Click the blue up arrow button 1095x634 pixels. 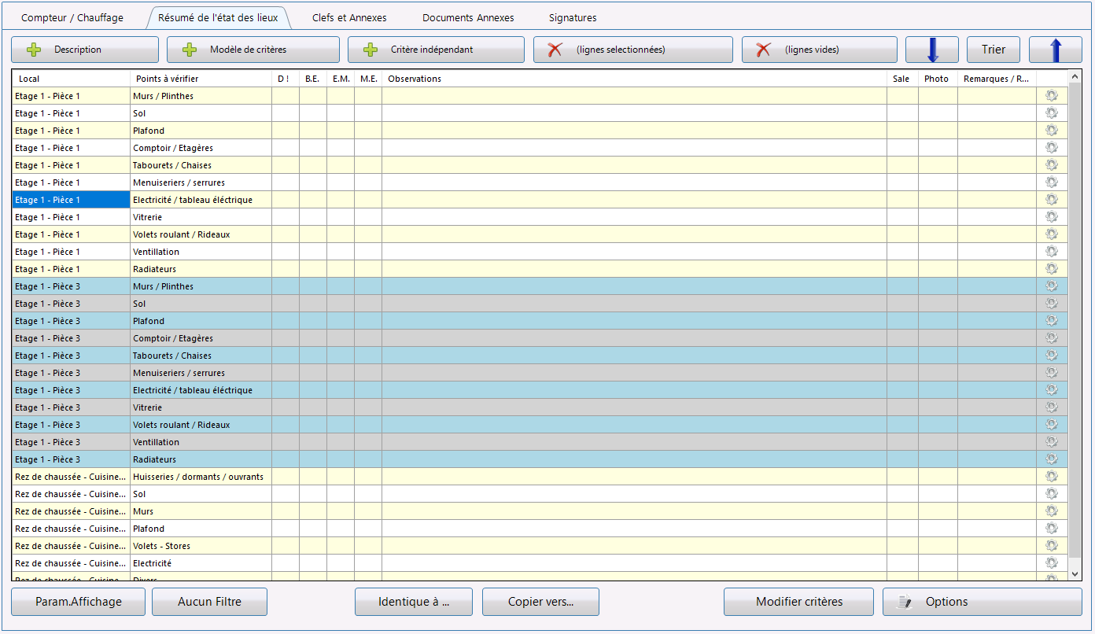click(1055, 50)
